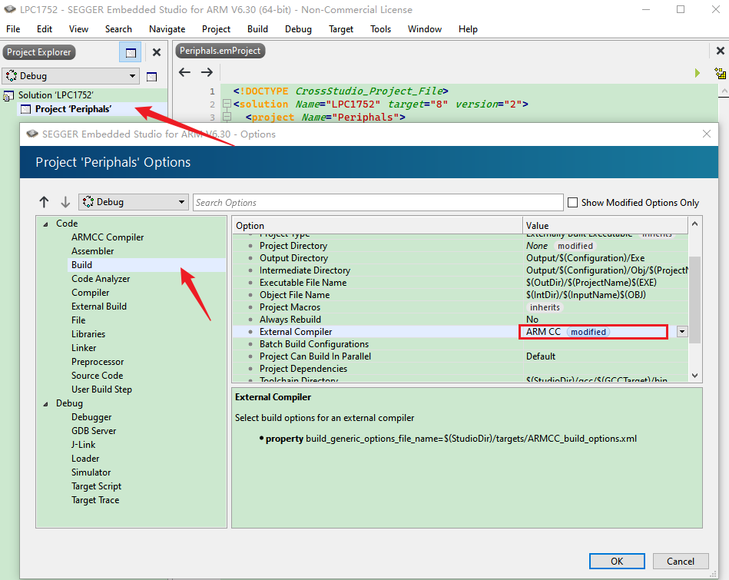Click the green run arrow in editor
Screen dimensions: 729x580
698,73
